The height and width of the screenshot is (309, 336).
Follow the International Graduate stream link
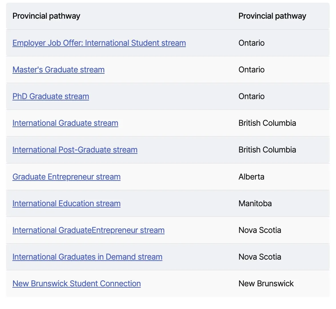[x=65, y=123]
